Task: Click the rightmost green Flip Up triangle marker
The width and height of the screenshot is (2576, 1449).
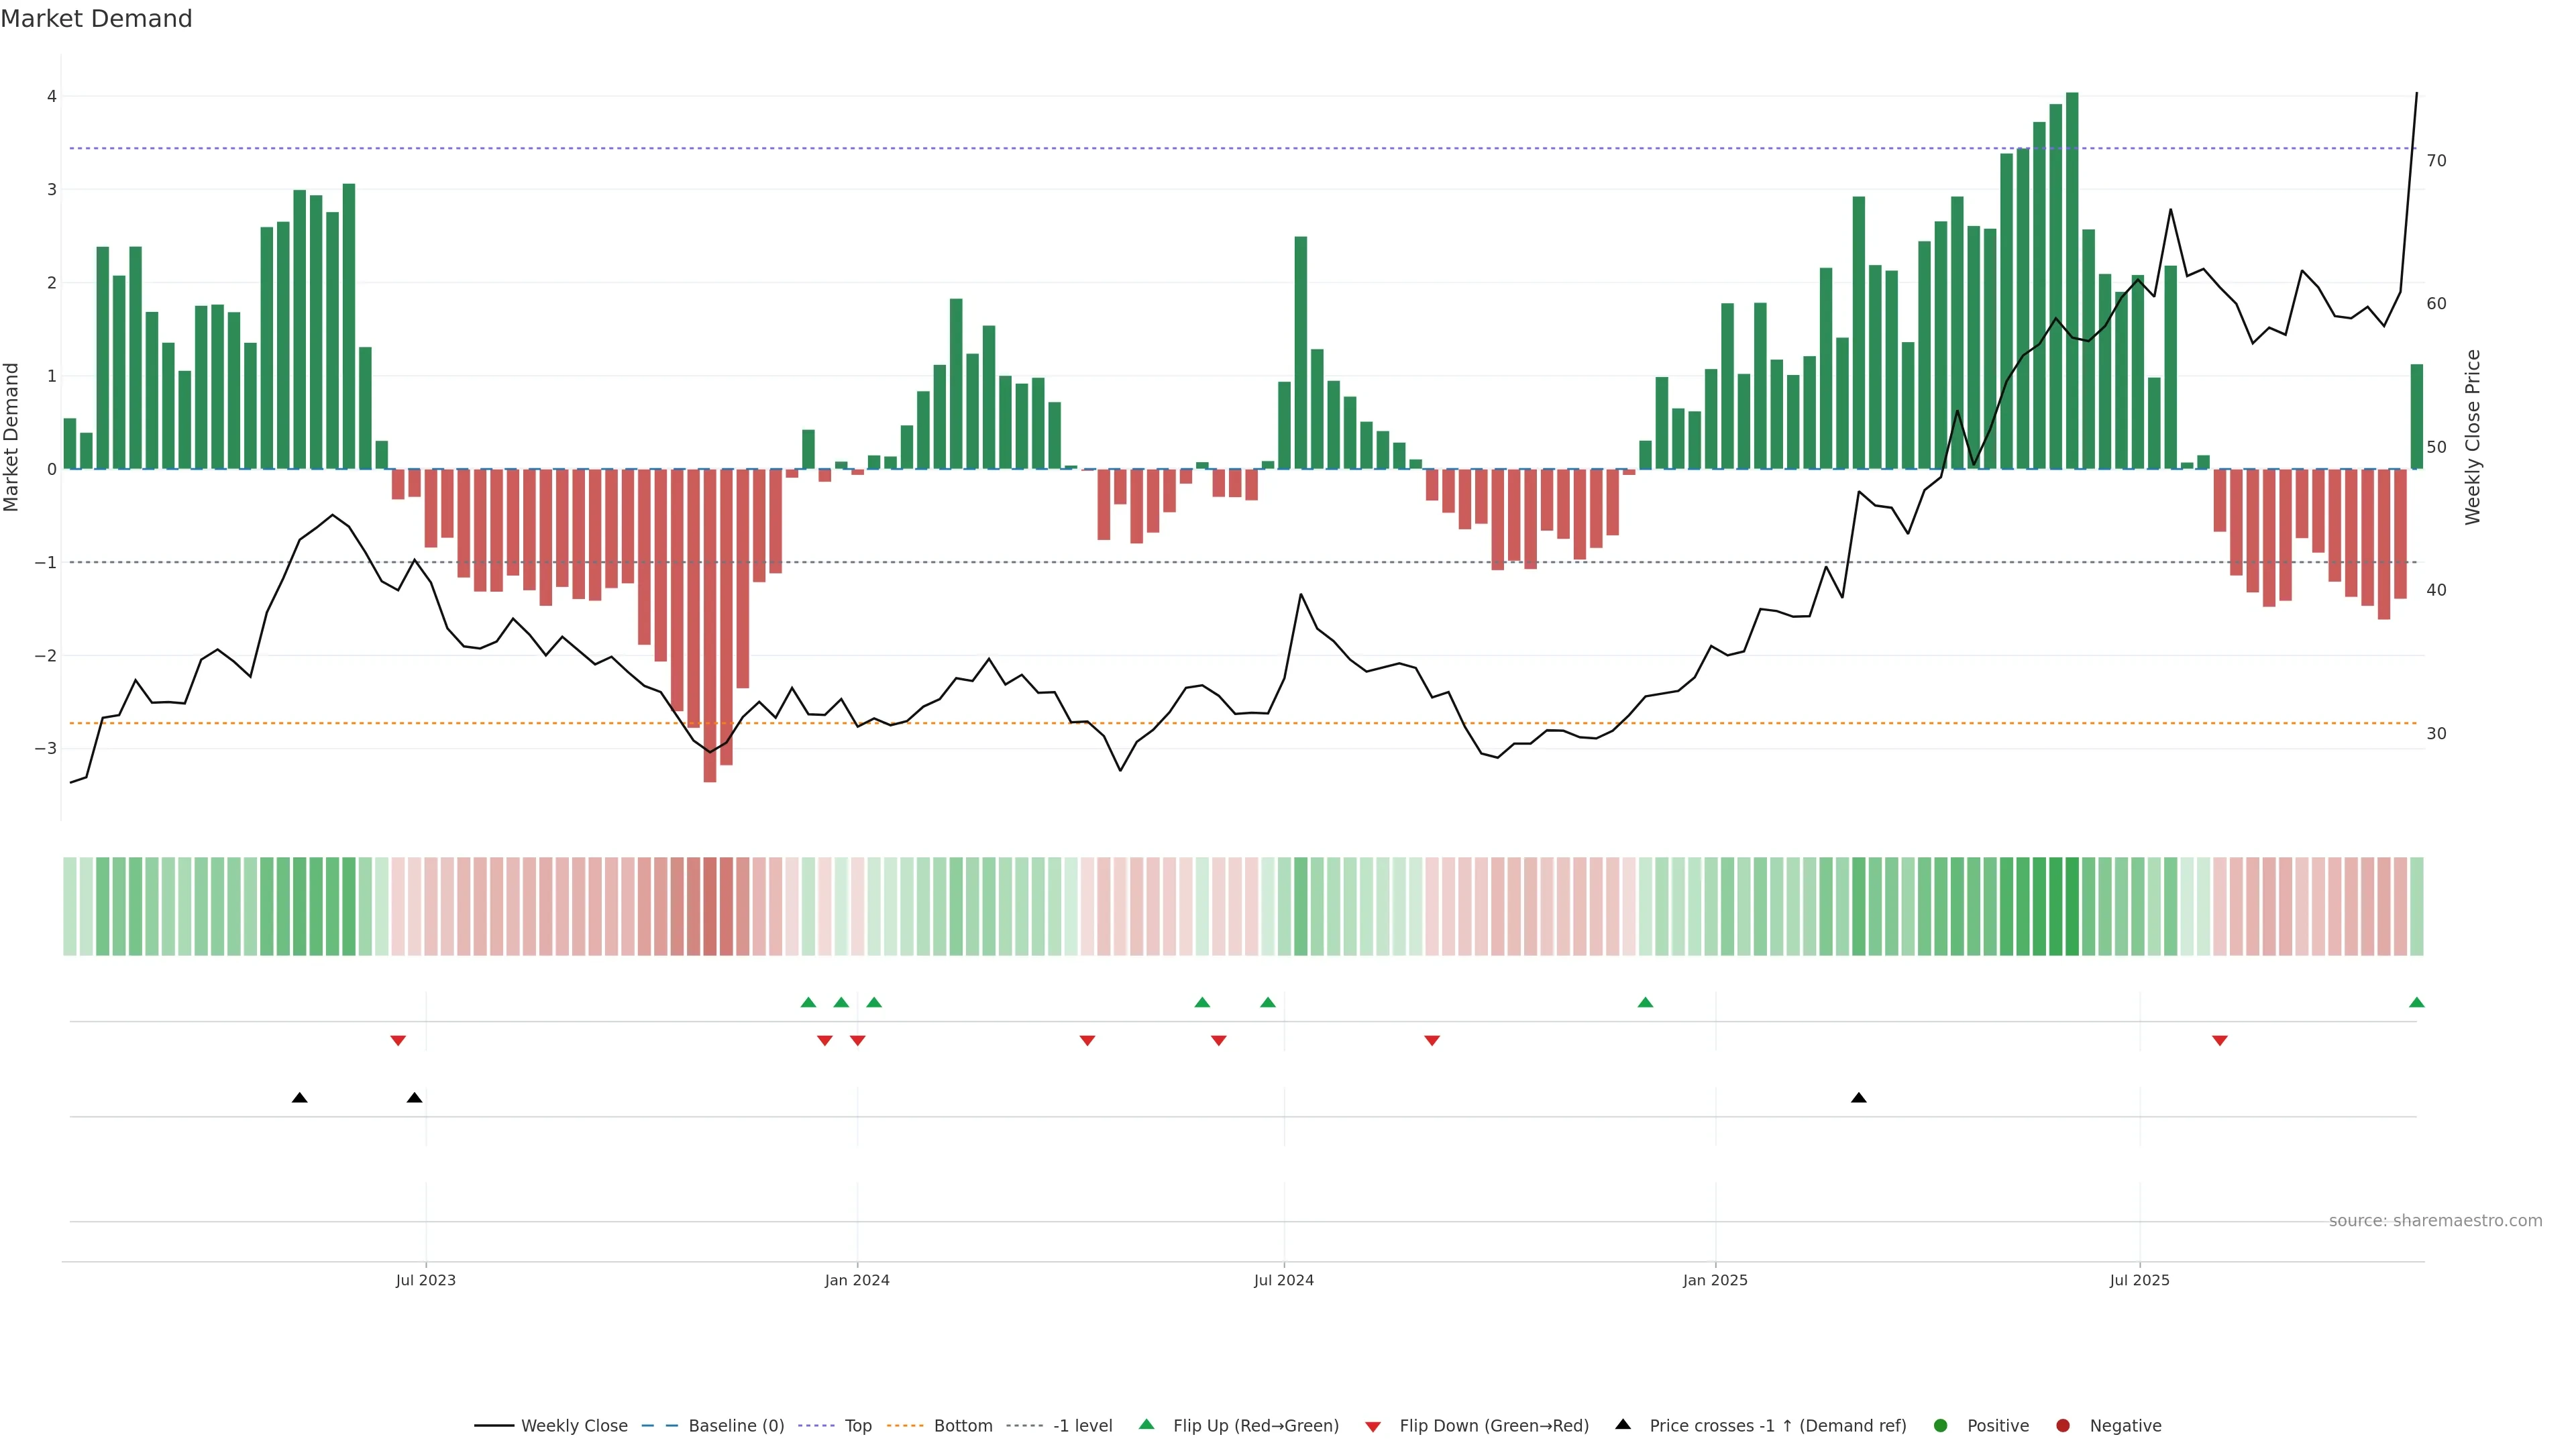Action: click(x=2416, y=1003)
